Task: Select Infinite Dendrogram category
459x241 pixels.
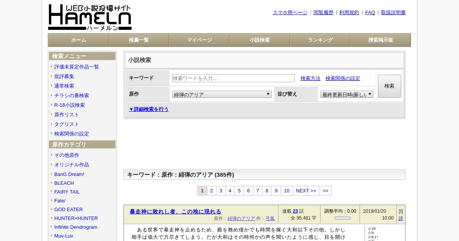Action: [x=76, y=227]
